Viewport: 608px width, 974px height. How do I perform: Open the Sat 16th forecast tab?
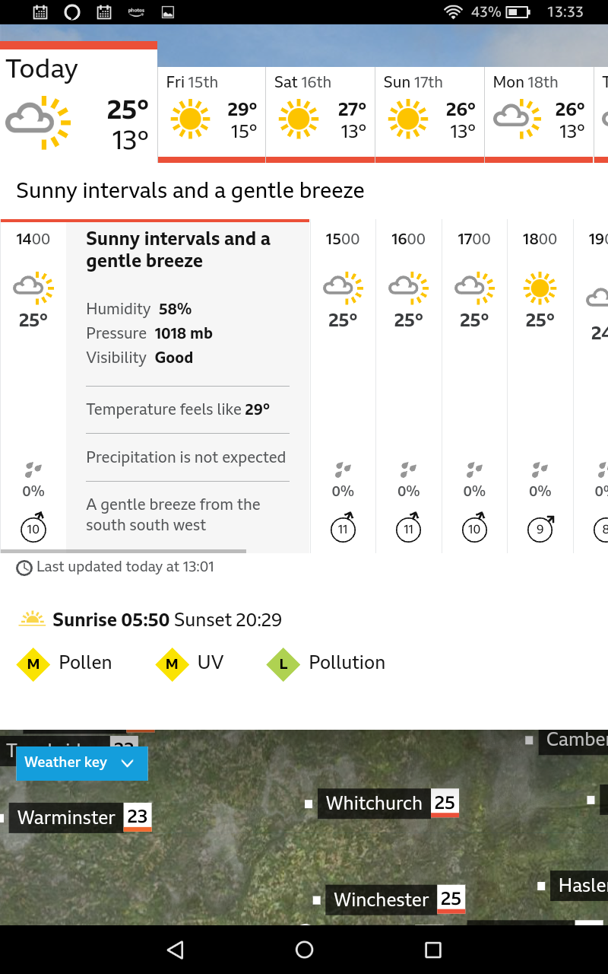[321, 114]
